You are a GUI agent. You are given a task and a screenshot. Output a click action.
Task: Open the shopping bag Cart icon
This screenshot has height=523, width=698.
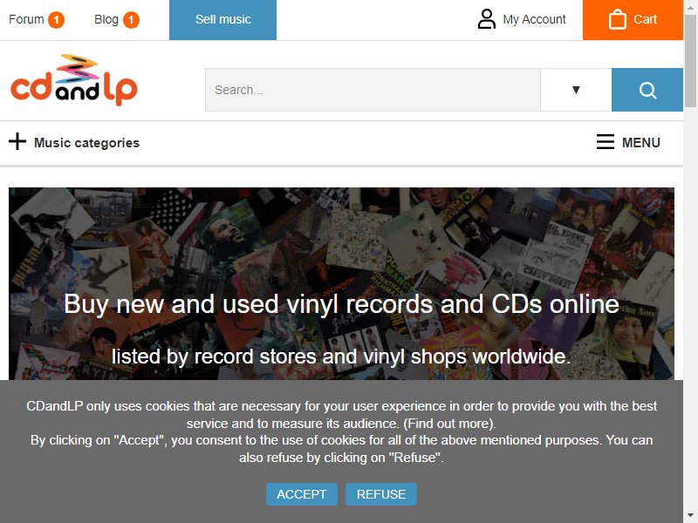[618, 19]
